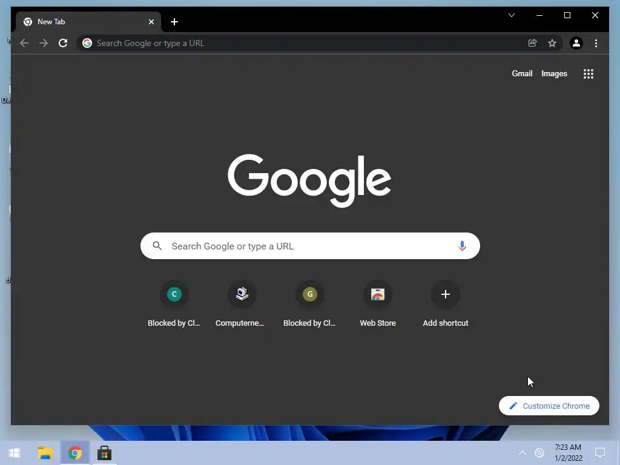The height and width of the screenshot is (465, 620).
Task: Click Chrome icon in taskbar
Action: [x=74, y=453]
